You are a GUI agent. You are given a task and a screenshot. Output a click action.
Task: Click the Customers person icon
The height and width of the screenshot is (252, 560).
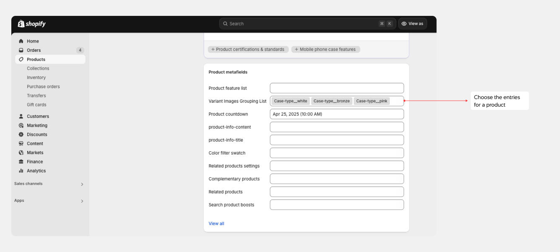(x=21, y=117)
